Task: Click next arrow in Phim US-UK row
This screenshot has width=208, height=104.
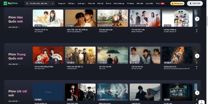Action: pos(197,93)
